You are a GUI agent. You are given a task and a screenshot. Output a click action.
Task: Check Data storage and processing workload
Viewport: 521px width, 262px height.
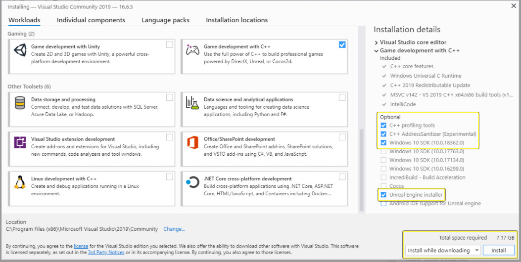coord(169,97)
